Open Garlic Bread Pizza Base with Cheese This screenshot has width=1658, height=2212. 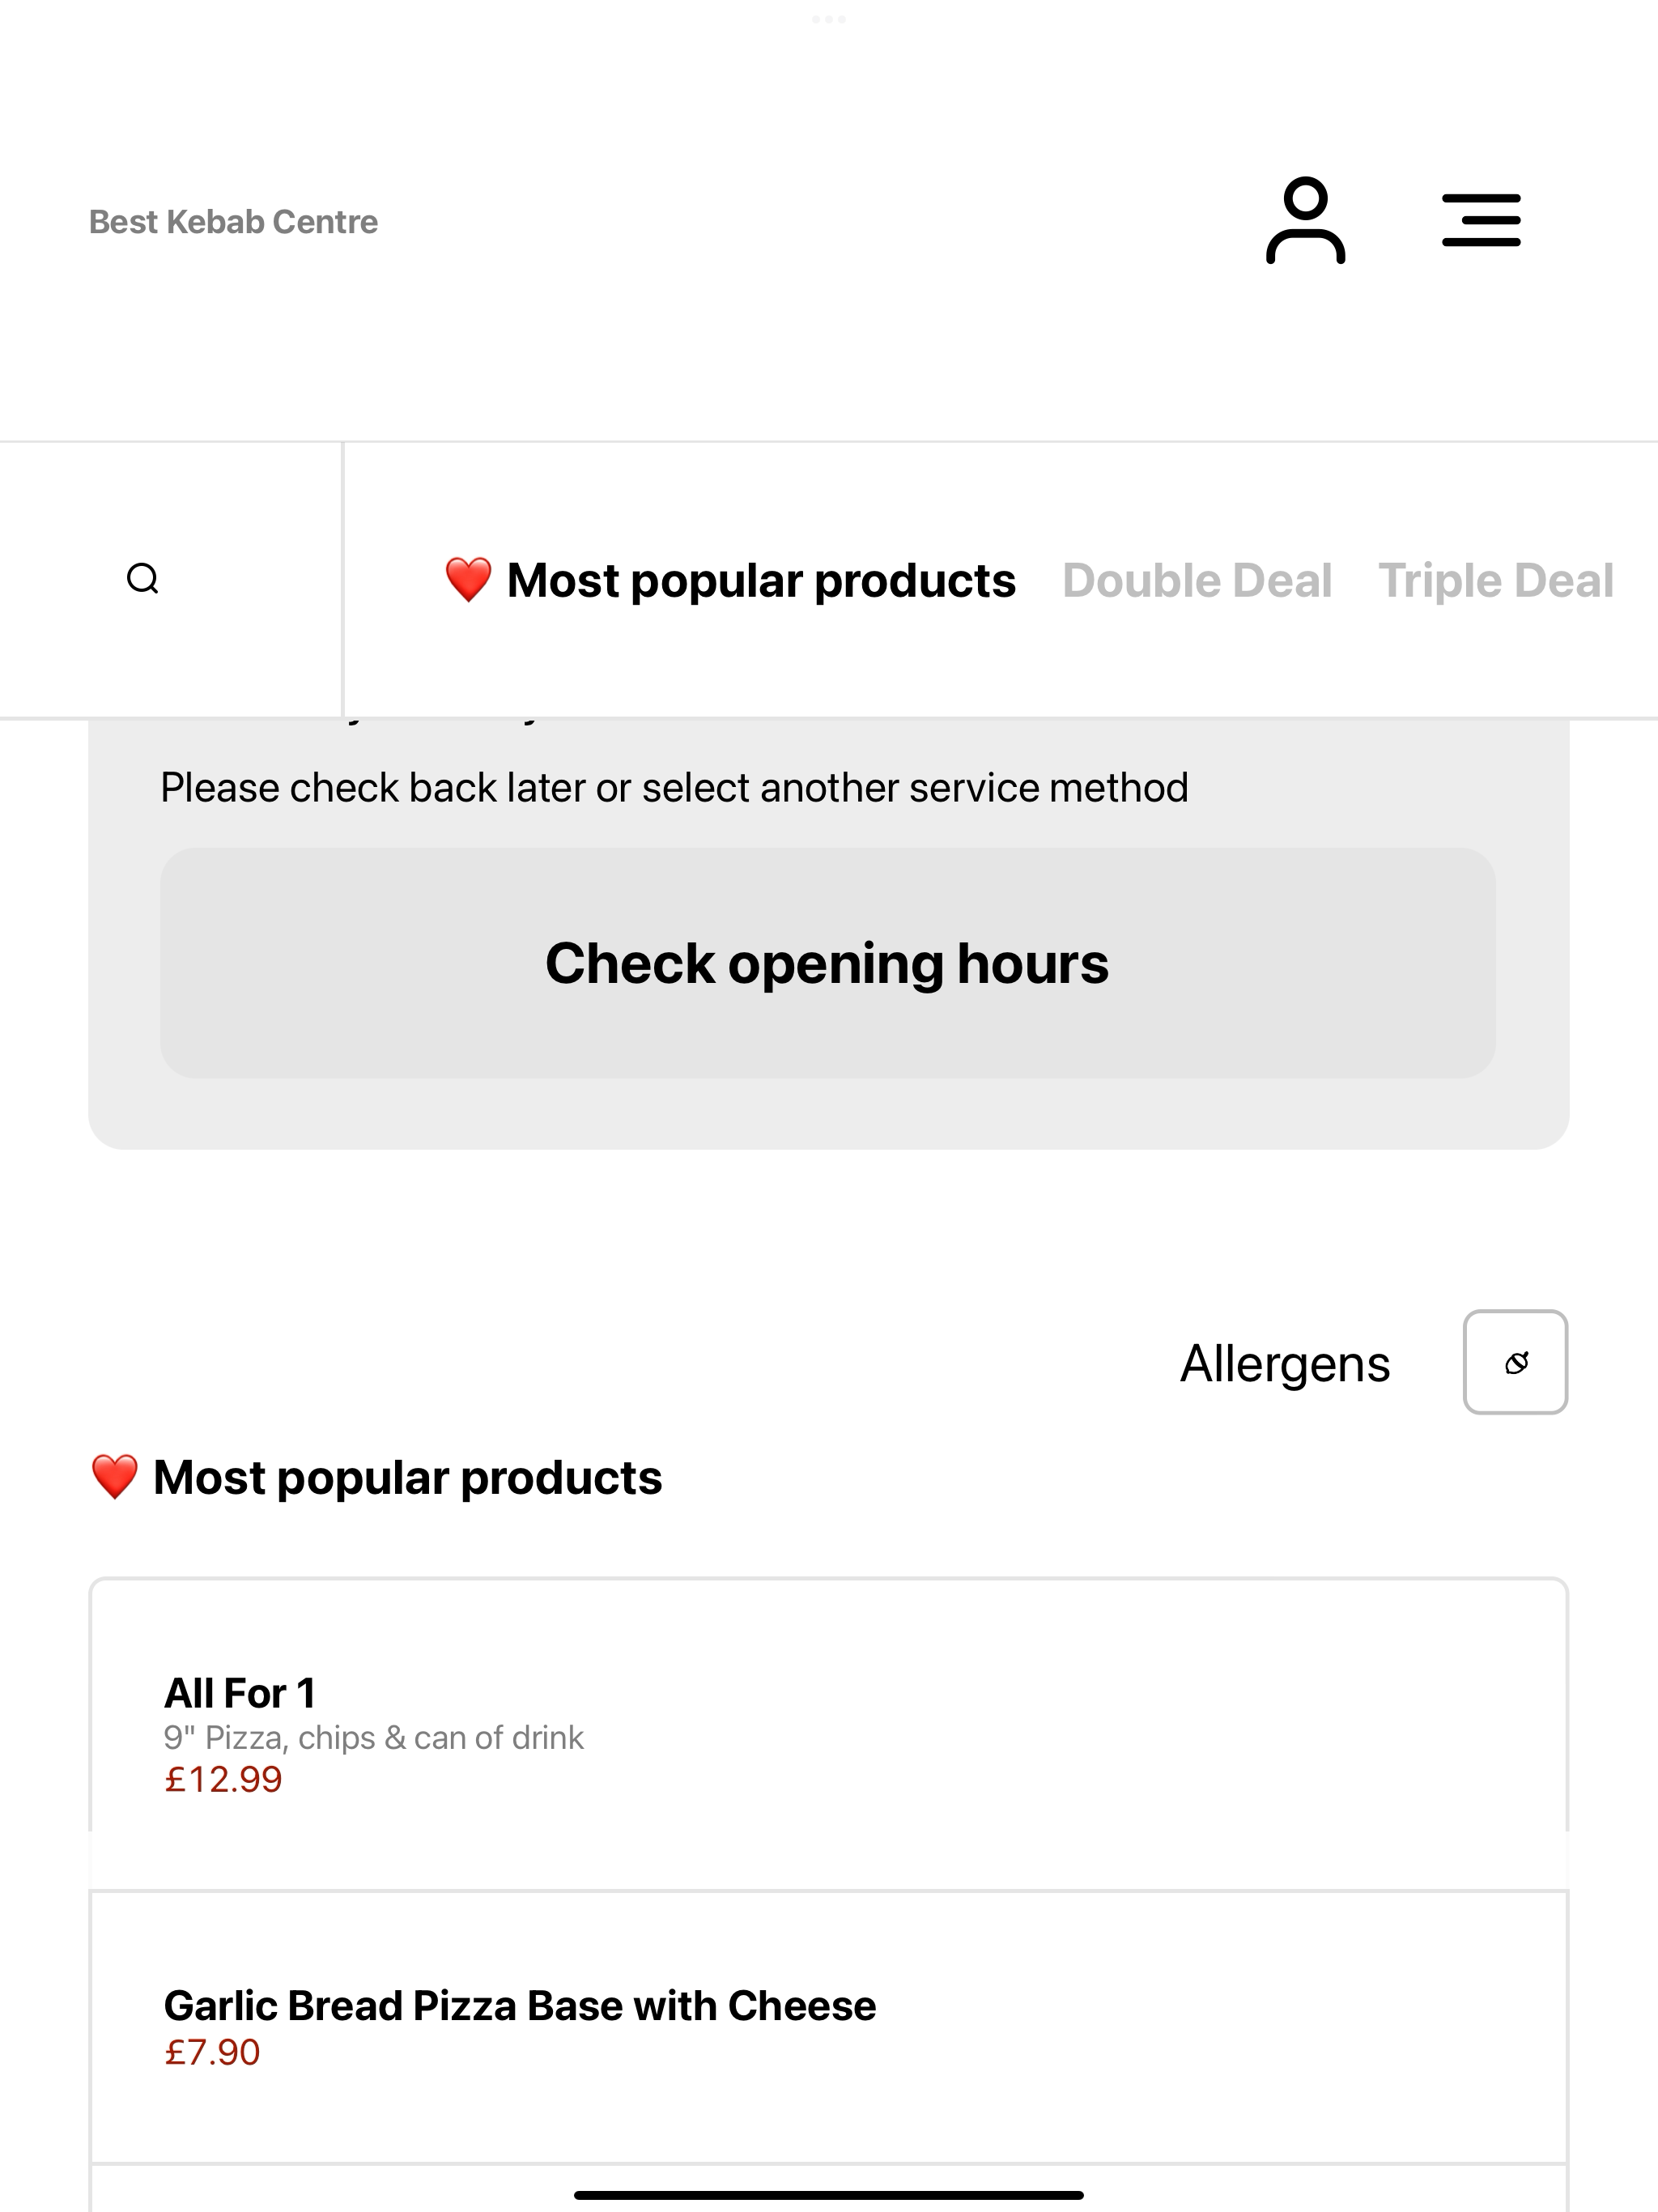[x=829, y=2027]
